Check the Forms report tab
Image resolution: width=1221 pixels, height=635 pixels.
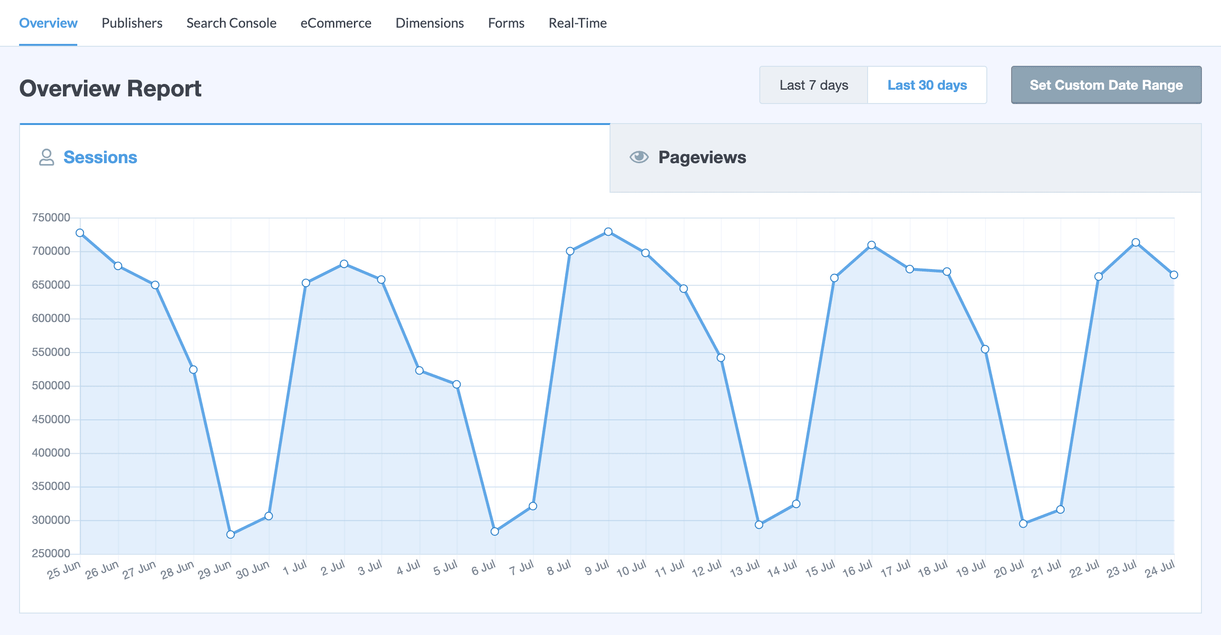[x=506, y=22]
